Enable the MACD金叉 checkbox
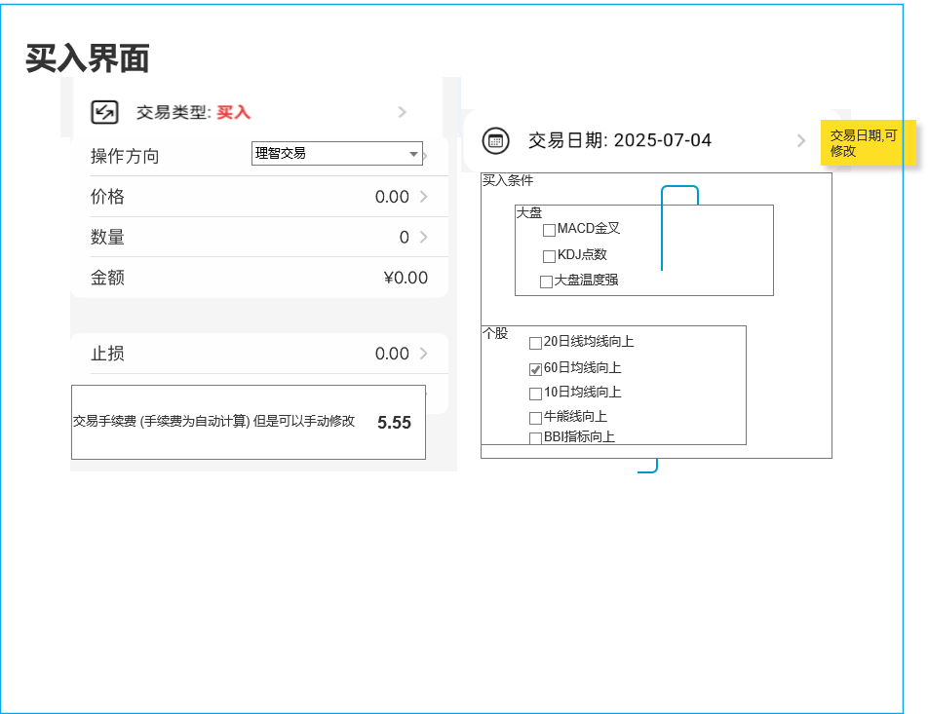 549,230
